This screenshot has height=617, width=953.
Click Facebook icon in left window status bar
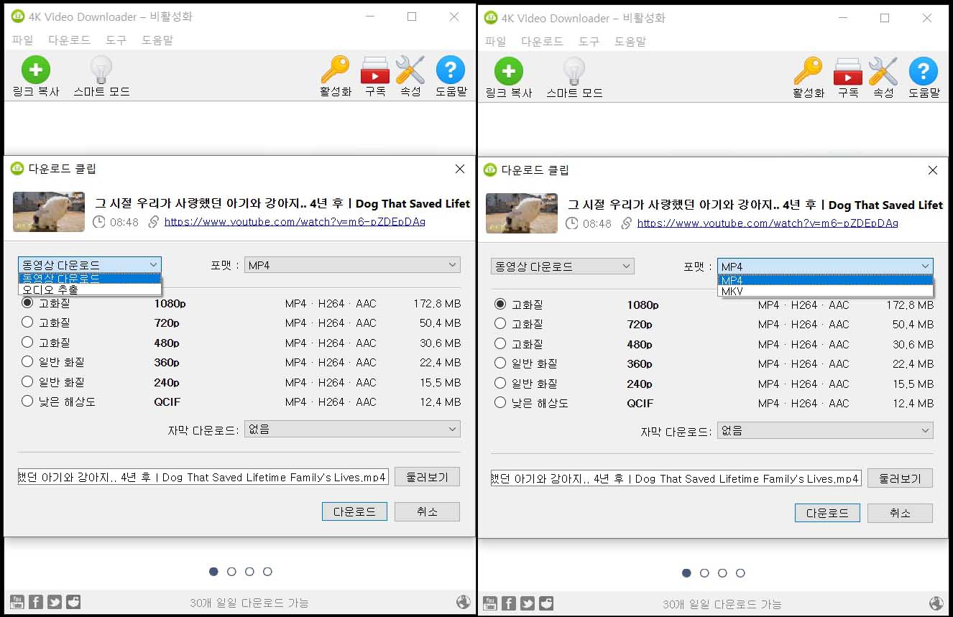pos(35,602)
